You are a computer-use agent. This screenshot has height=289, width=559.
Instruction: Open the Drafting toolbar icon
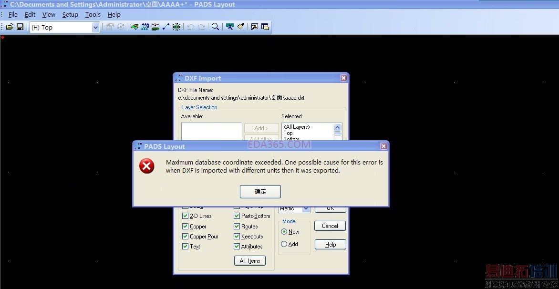tap(135, 27)
